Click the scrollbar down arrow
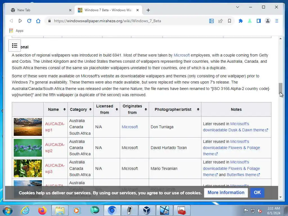288x216 pixels. coord(280,197)
